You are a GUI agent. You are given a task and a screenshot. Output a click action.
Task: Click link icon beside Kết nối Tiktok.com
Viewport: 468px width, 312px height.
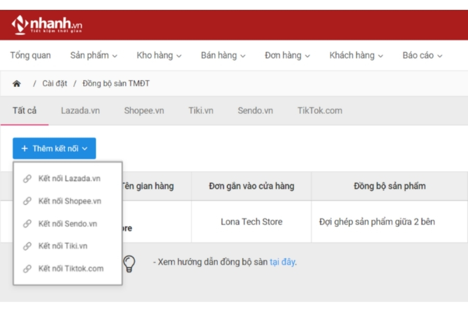[x=27, y=269]
